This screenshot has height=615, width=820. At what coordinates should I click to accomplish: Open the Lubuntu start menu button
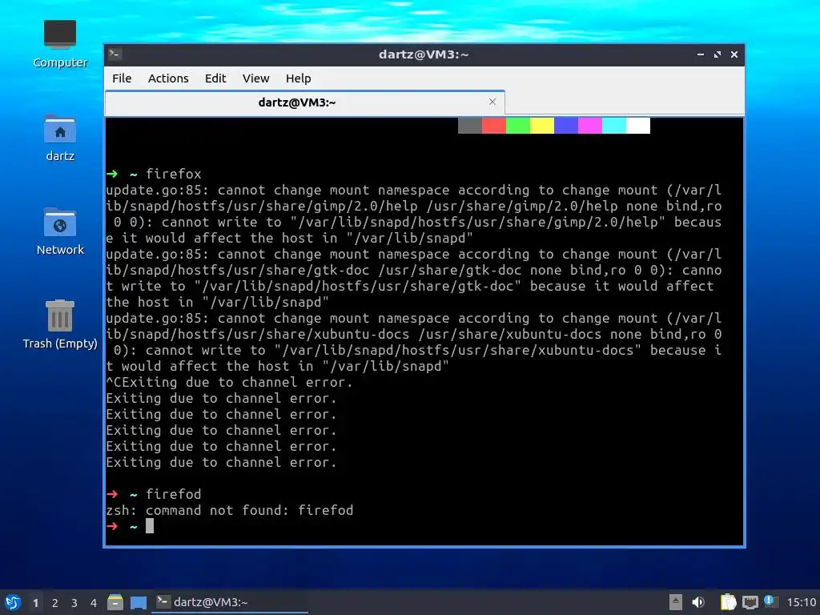coord(12,602)
